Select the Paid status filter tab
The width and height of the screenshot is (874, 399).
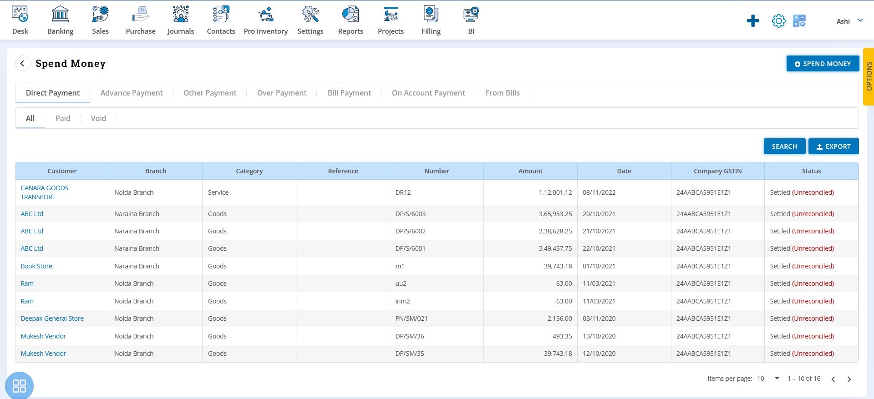[x=63, y=118]
